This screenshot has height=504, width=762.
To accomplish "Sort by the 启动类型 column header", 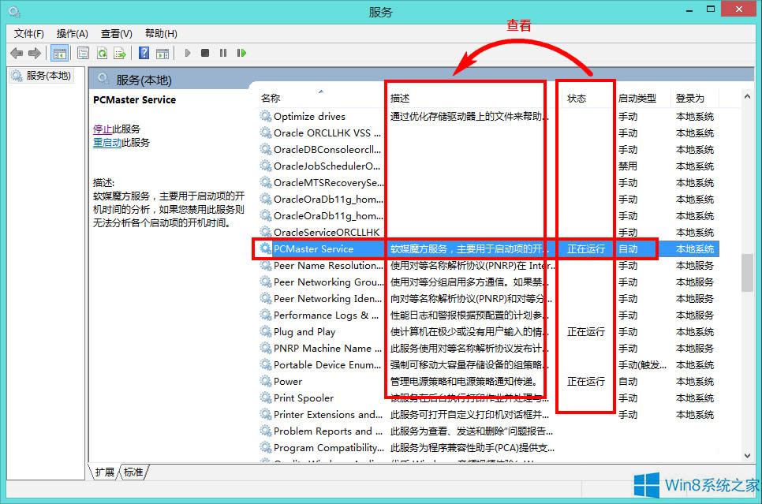I will click(637, 98).
